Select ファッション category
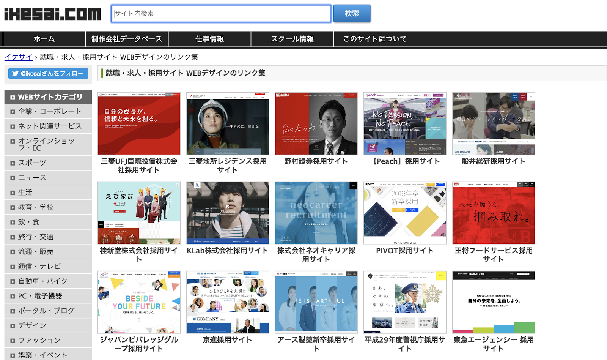 pos(48,340)
